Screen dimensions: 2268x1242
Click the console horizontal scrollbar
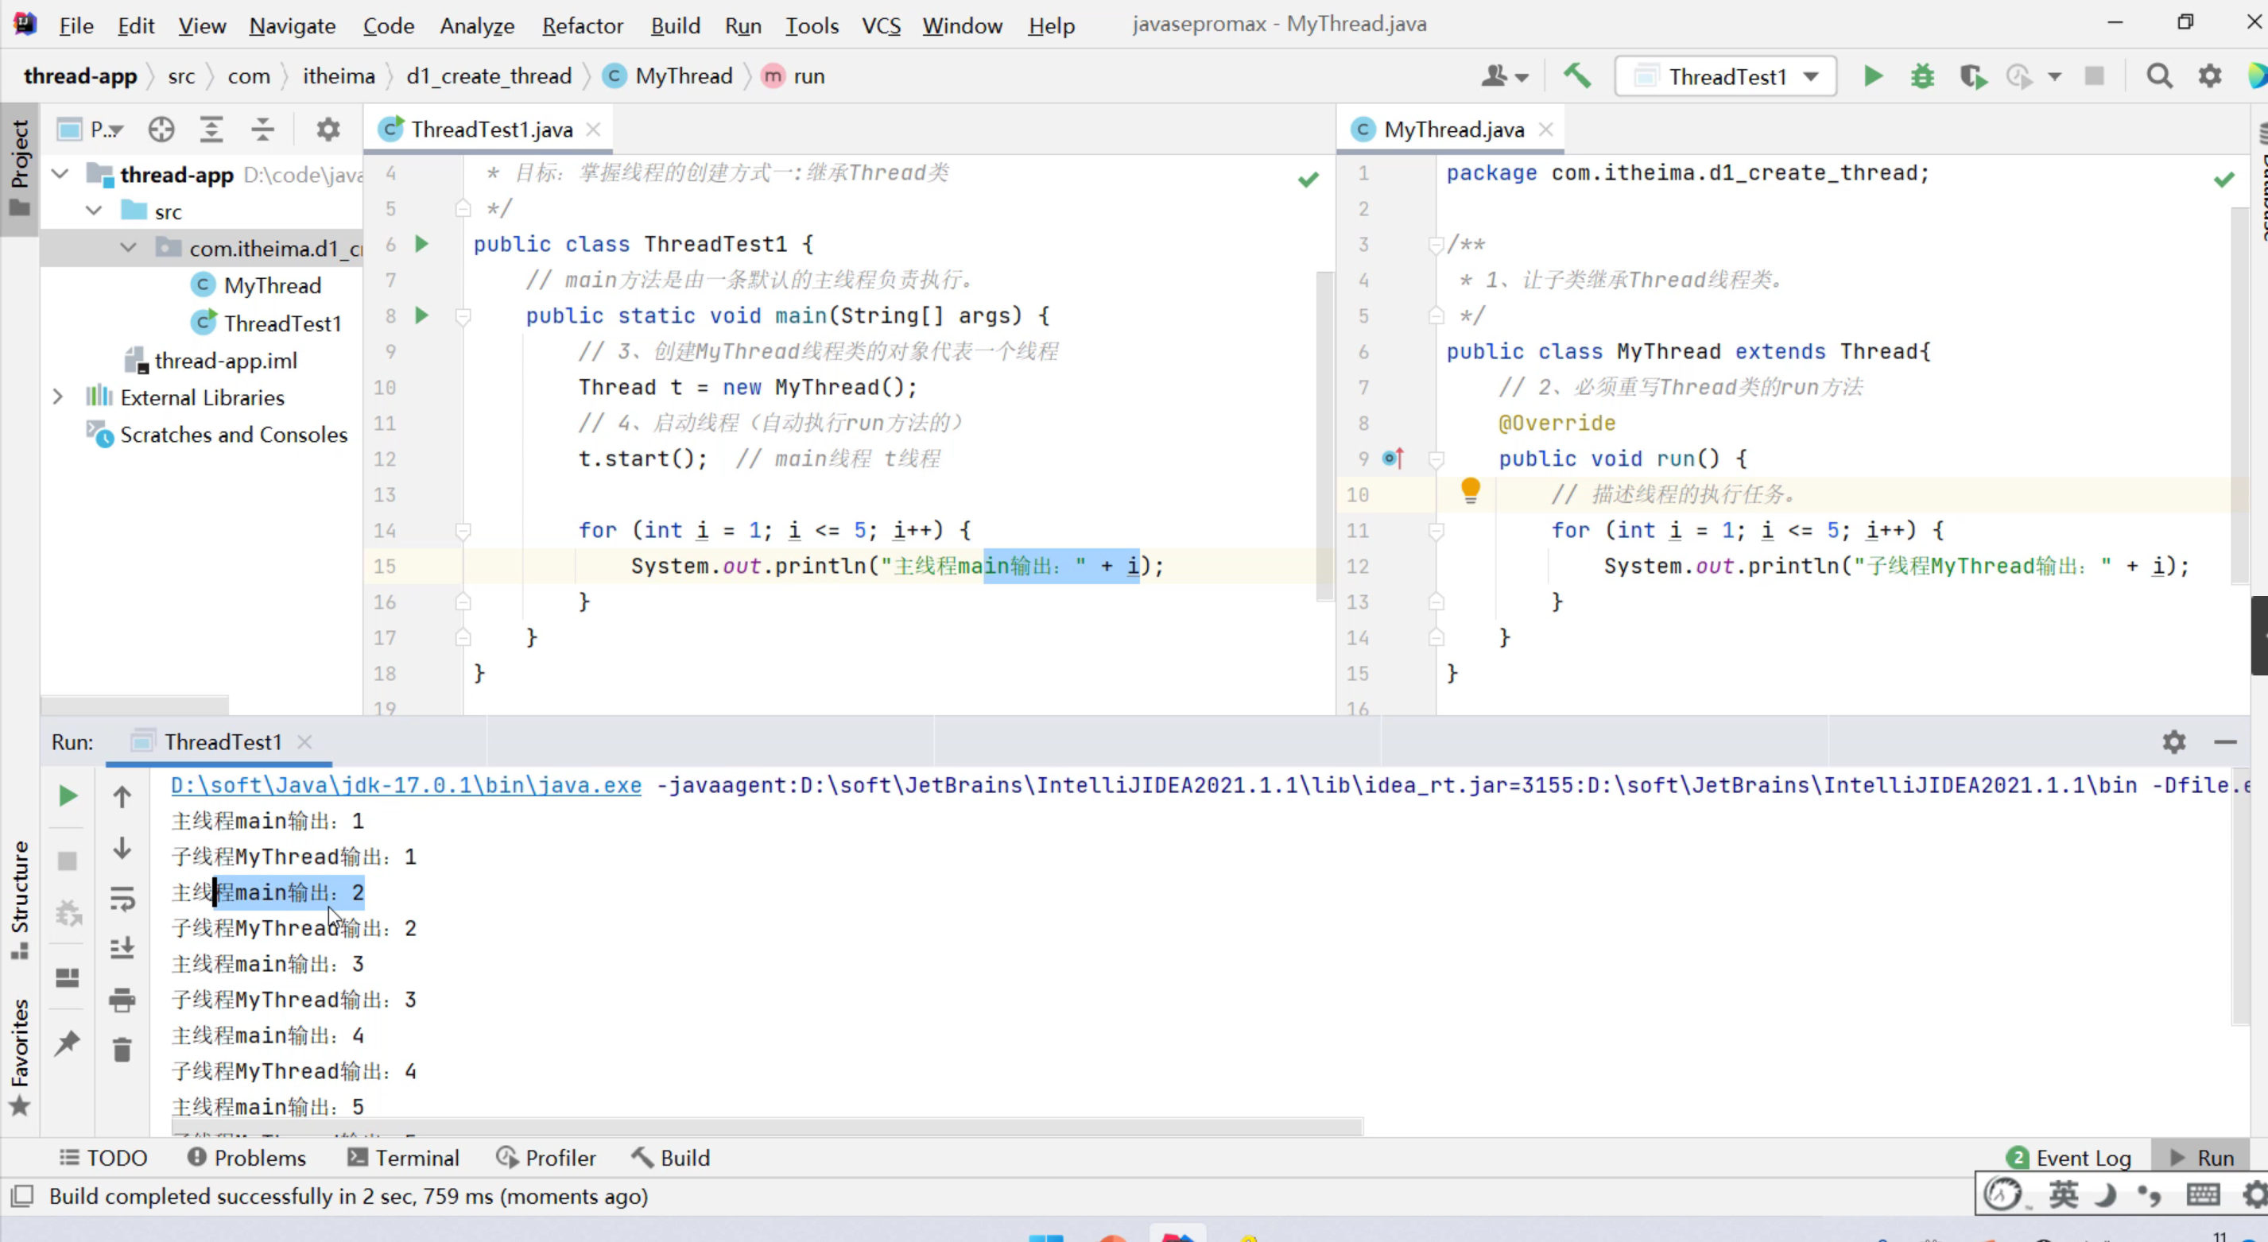[x=767, y=1126]
